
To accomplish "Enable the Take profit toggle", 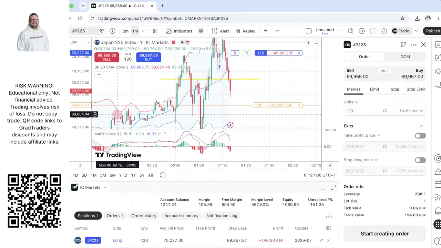I will pos(420,136).
